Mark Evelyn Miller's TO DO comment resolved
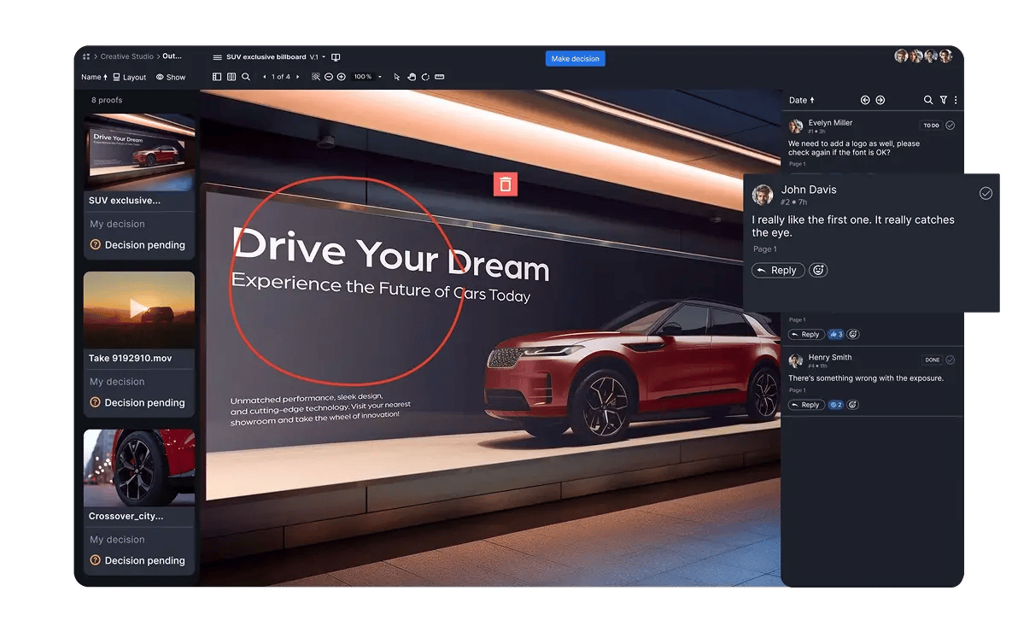 [x=950, y=125]
